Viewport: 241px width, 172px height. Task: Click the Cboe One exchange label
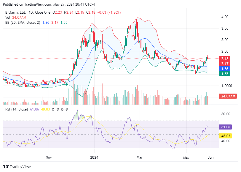43,12
